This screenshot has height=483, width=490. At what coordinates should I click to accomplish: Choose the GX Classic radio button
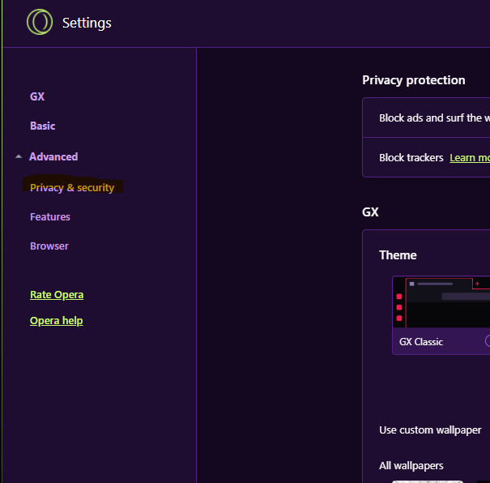[x=488, y=341]
